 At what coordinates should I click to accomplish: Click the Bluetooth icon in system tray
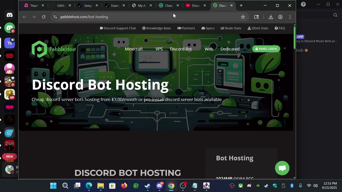coord(292,186)
